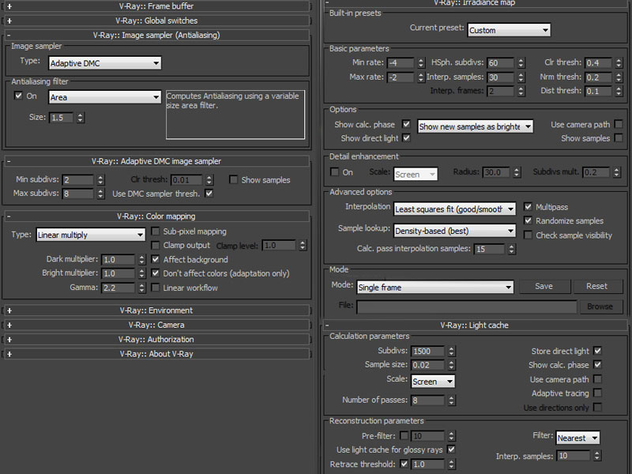Toggle the Retrace threshold checkbox
The width and height of the screenshot is (632, 474).
[x=404, y=464]
